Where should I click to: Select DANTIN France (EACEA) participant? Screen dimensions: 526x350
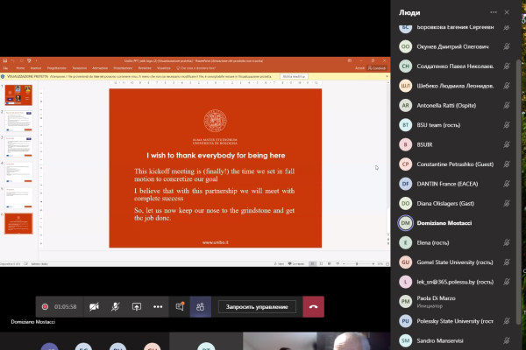(x=454, y=184)
